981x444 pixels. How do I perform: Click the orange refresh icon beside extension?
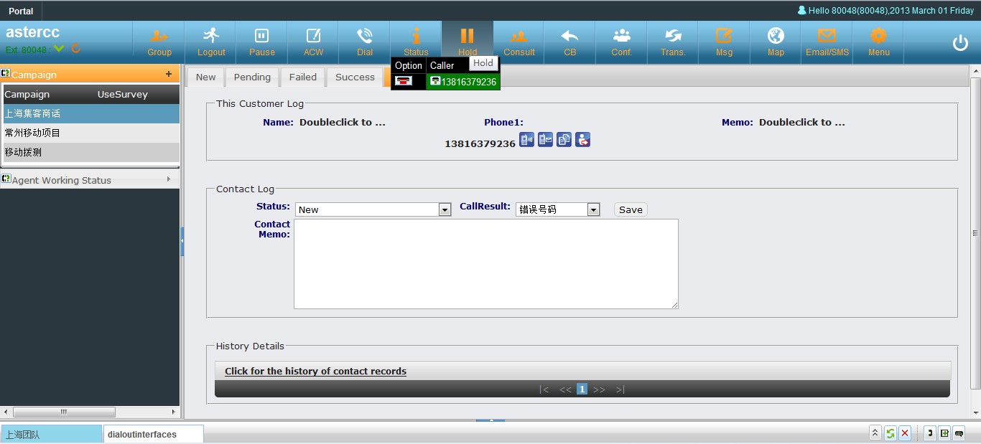click(75, 49)
